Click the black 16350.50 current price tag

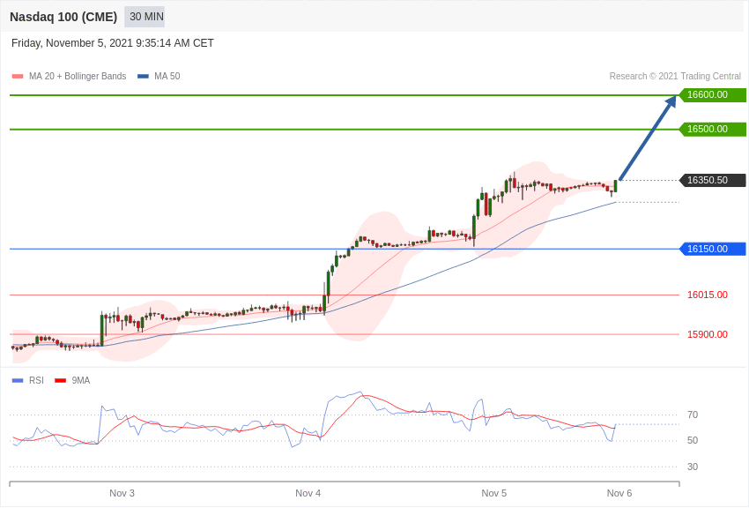[712, 181]
